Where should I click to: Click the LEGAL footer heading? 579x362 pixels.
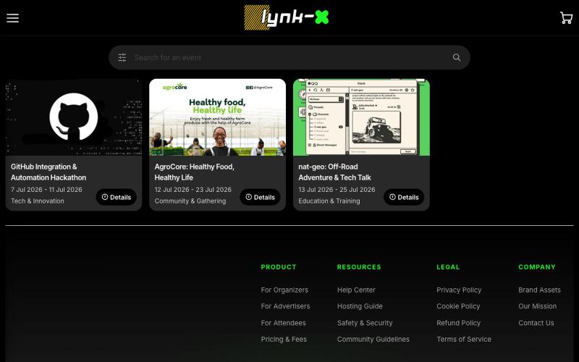(448, 267)
